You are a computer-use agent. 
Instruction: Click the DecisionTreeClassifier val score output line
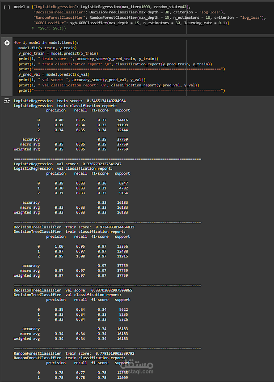(x=73, y=290)
